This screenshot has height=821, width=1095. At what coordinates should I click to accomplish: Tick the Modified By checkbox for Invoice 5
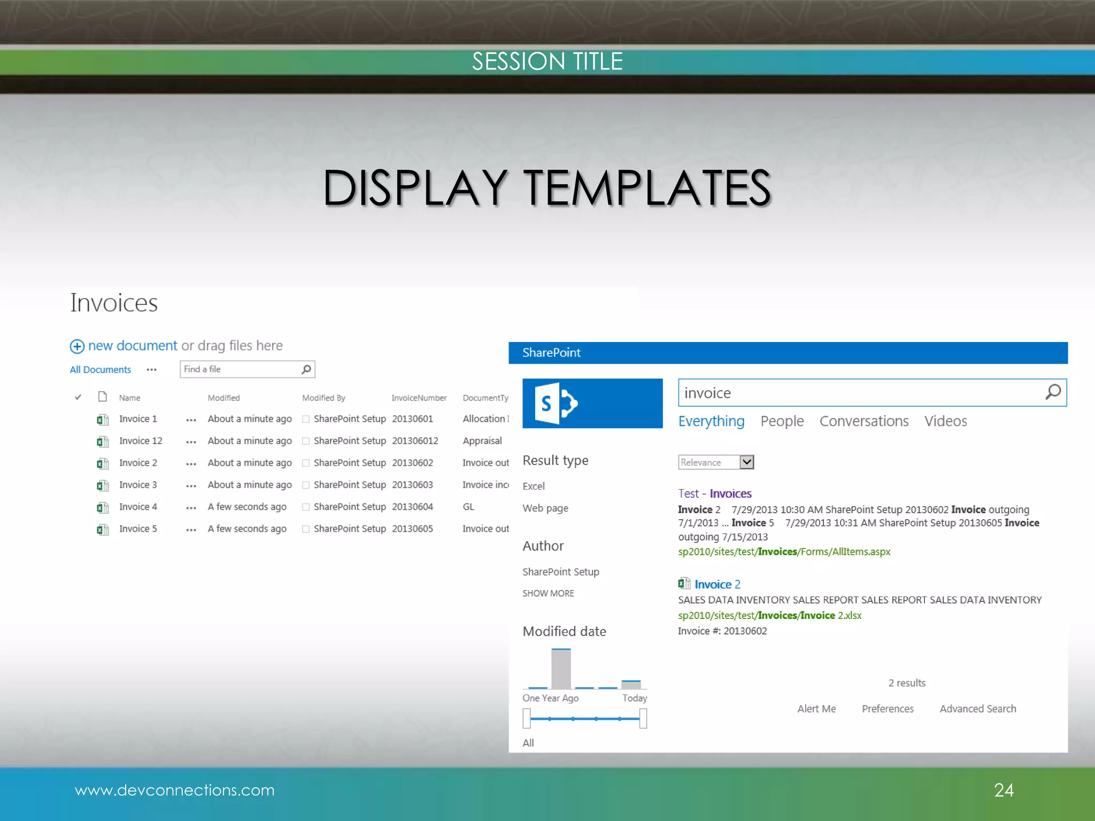tap(306, 529)
